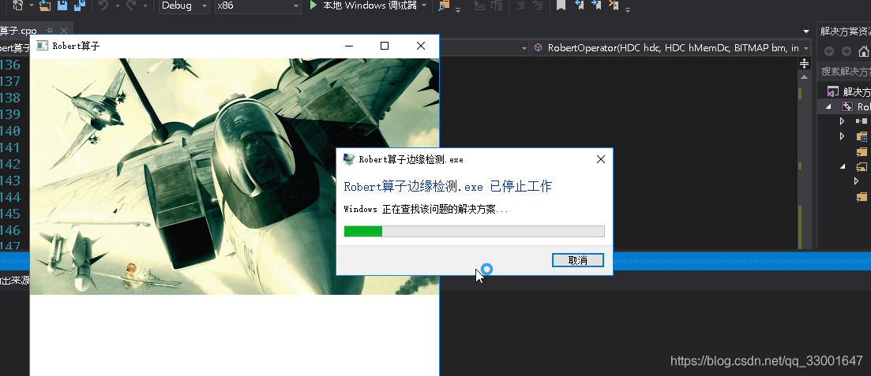Viewport: 871px width, 376px height.
Task: Click the editor vertical scrollbar up arrow
Action: [805, 76]
